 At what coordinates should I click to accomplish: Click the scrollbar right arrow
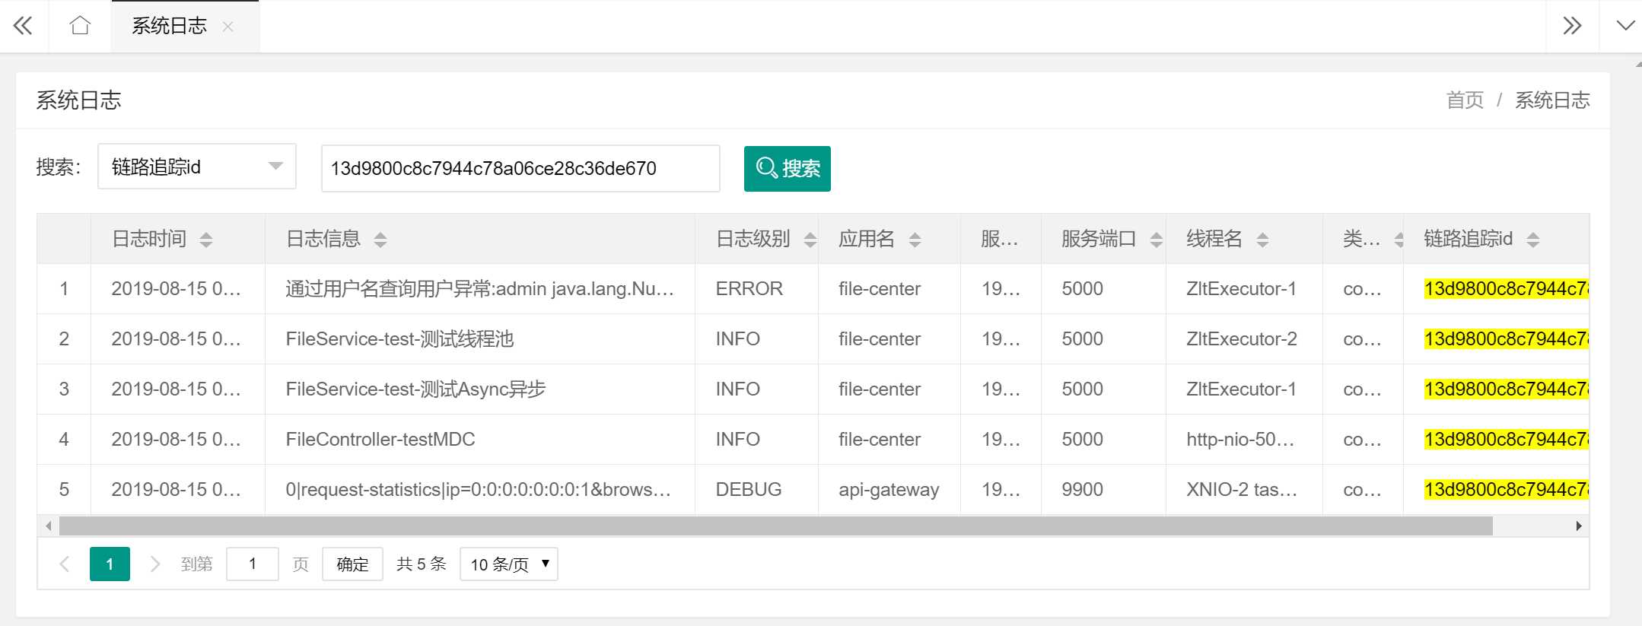[1579, 526]
